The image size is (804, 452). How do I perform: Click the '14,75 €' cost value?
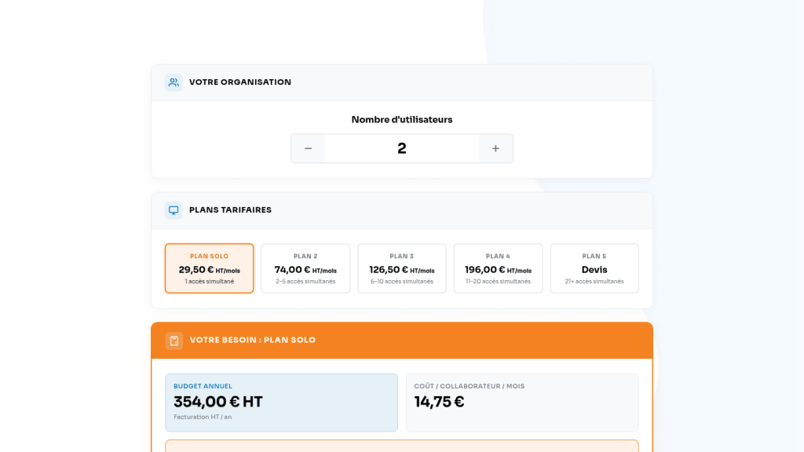coord(440,402)
